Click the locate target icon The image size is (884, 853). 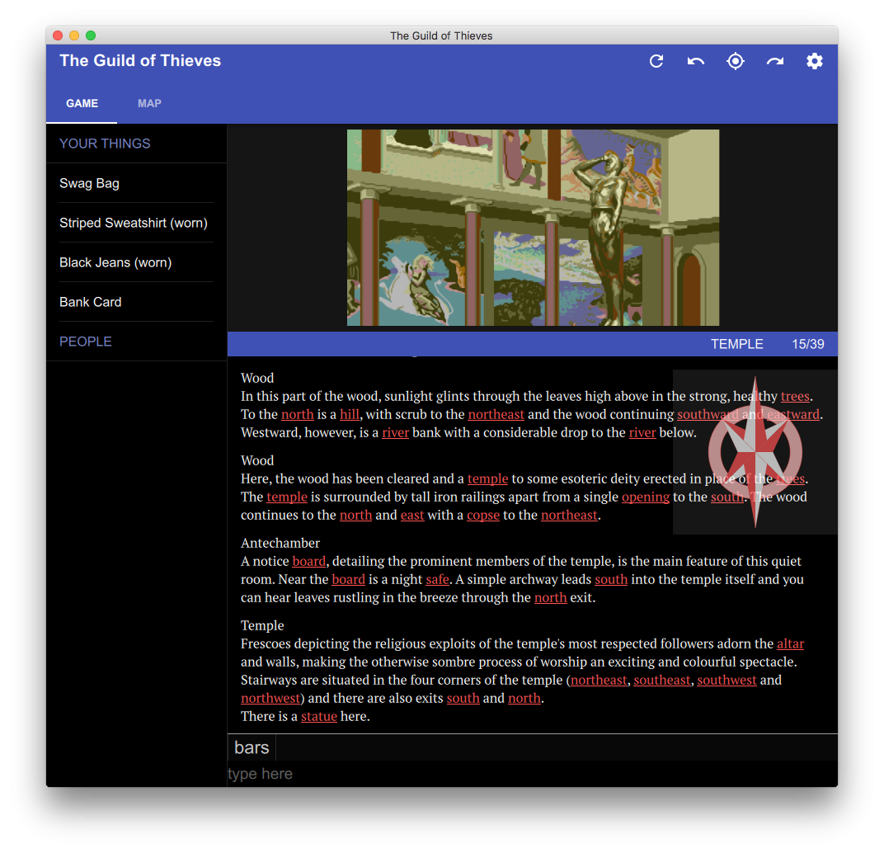point(736,61)
